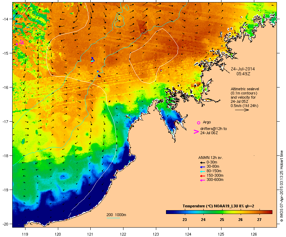Screen dimensions: 286x237
Task: Click the time label 05:49Z
Action: 243,74
